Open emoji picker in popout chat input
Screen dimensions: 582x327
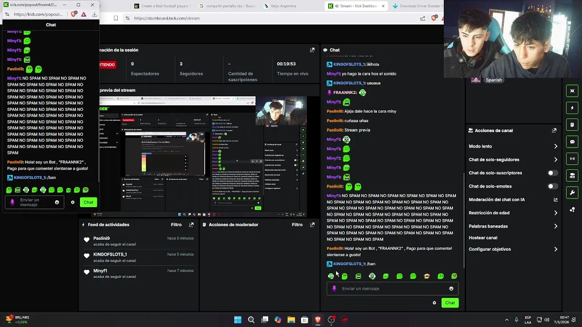tap(57, 202)
